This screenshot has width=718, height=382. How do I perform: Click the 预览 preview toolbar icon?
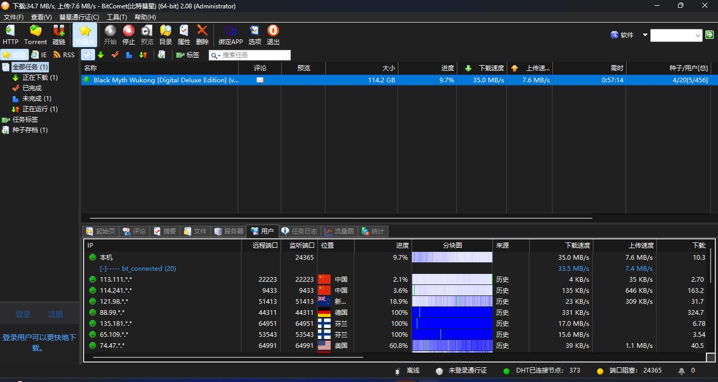click(x=147, y=35)
